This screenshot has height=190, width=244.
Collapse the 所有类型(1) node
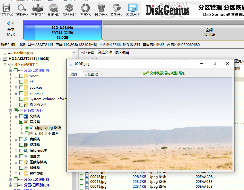click(10, 110)
